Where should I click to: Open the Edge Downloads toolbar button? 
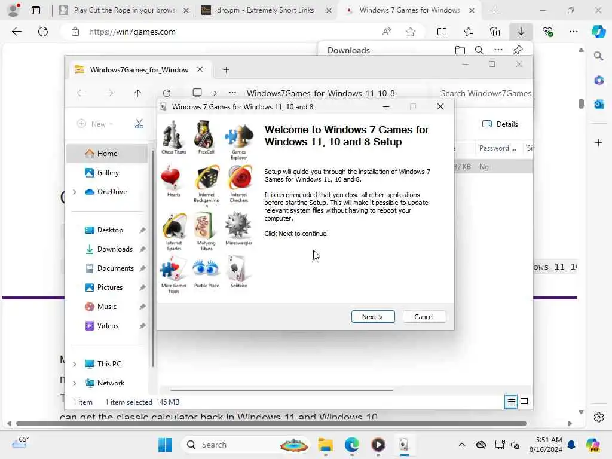coord(521,32)
